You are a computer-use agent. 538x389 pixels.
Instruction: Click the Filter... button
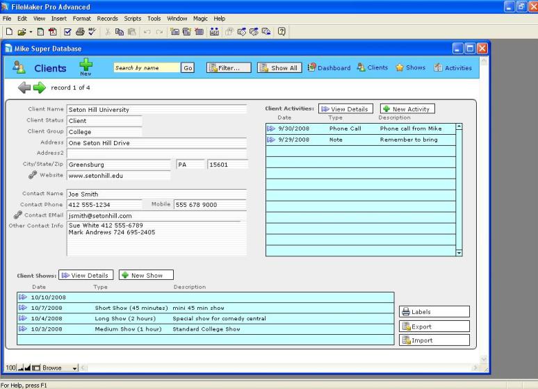click(229, 68)
